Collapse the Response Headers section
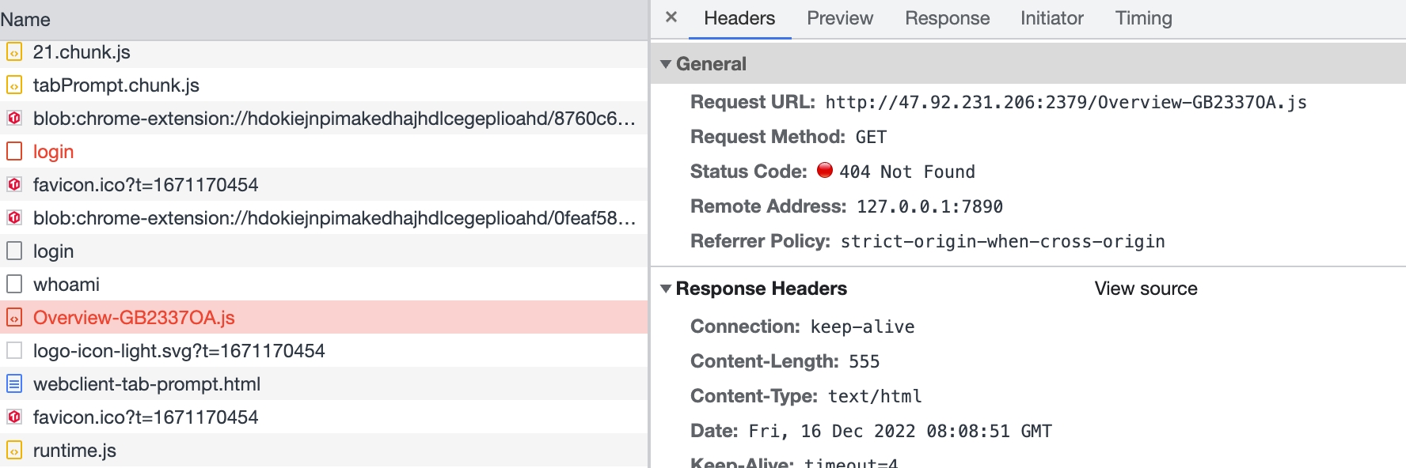The height and width of the screenshot is (468, 1406). click(666, 289)
